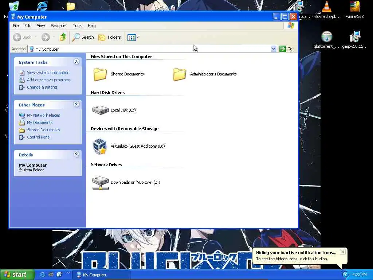The image size is (373, 280).
Task: Open the Favorites menu
Action: click(59, 26)
